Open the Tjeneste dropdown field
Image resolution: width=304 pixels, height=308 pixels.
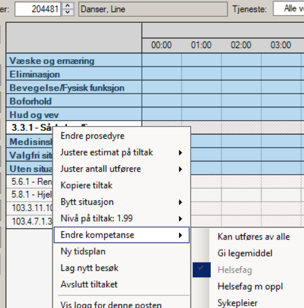point(288,8)
